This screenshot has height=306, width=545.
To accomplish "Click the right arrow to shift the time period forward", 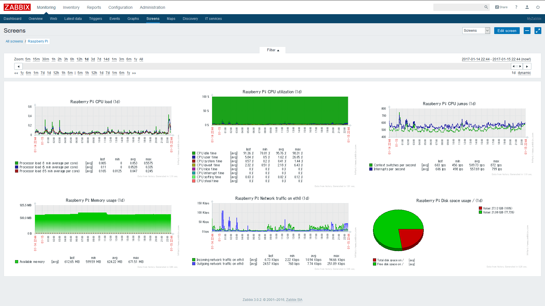I will coord(527,66).
